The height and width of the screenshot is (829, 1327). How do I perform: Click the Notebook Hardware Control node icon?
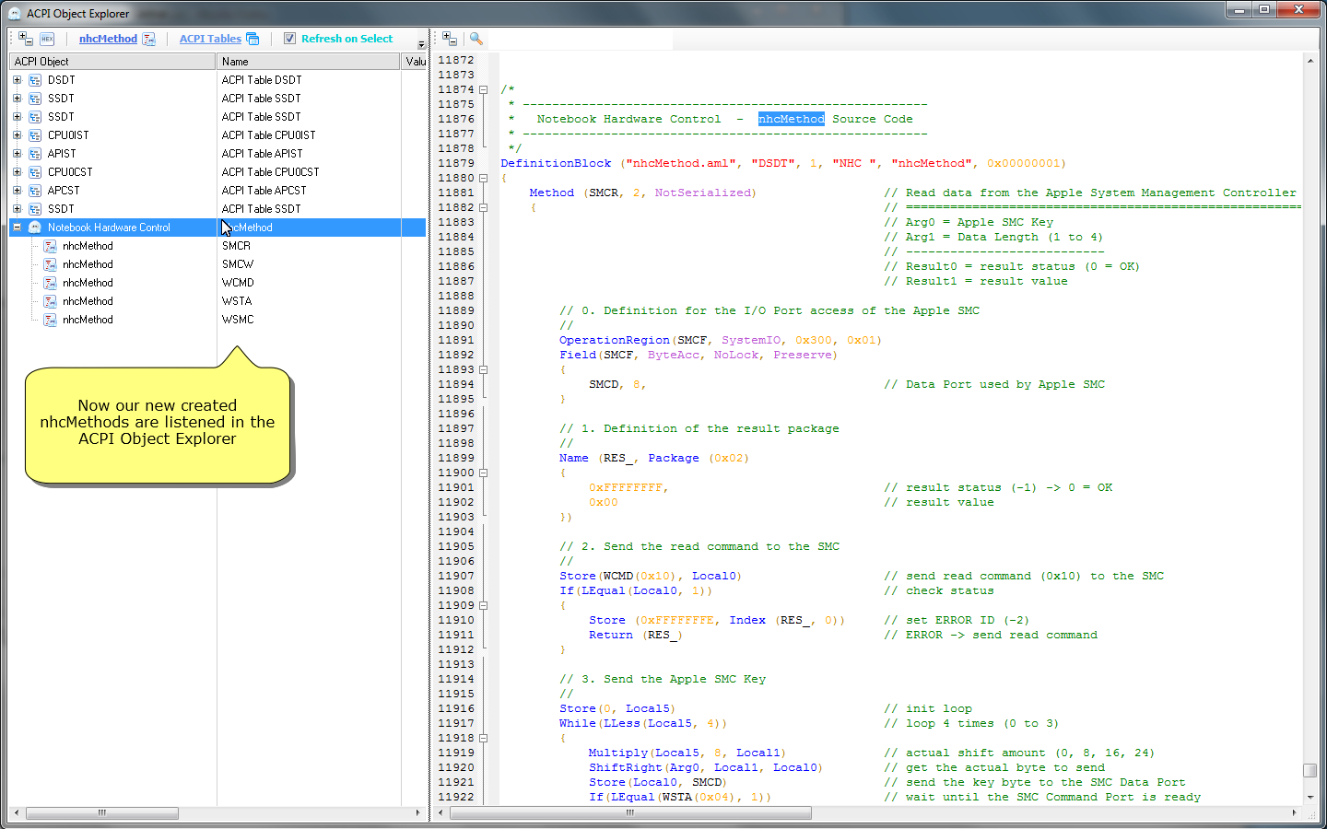[x=35, y=228]
